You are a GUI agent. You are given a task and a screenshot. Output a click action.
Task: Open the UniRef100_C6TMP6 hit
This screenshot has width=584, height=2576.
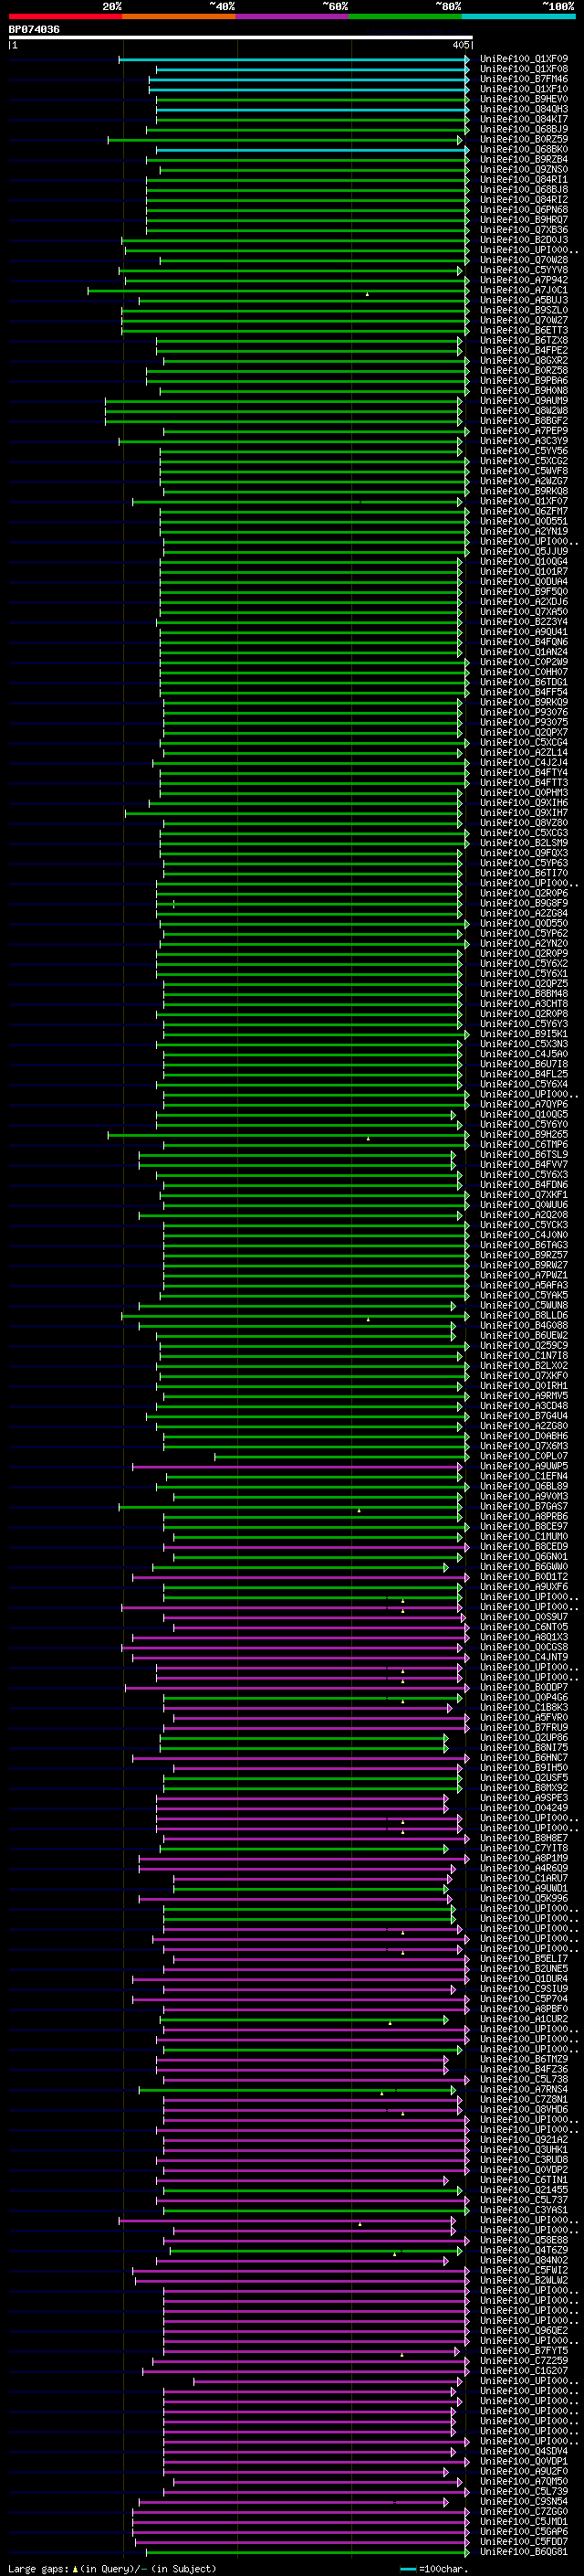point(524,1145)
